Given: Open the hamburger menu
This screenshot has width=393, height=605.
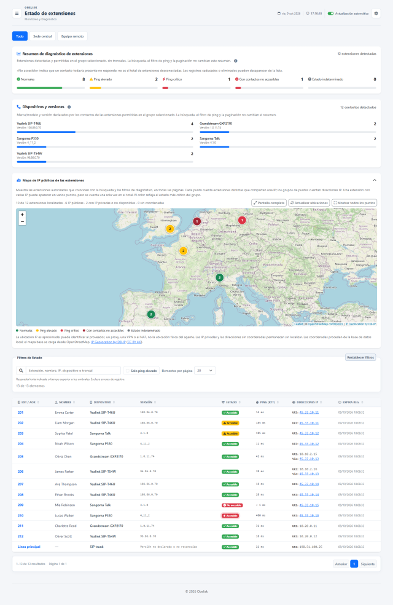Looking at the screenshot, I should [17, 14].
